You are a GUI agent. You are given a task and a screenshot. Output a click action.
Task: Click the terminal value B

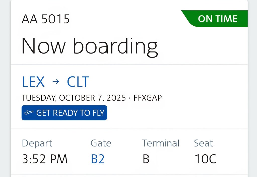[x=146, y=159]
